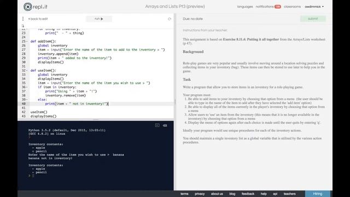Expand the cwdimmick account dropdown
Image resolution: width=350 pixels, height=197 pixels.
[314, 7]
